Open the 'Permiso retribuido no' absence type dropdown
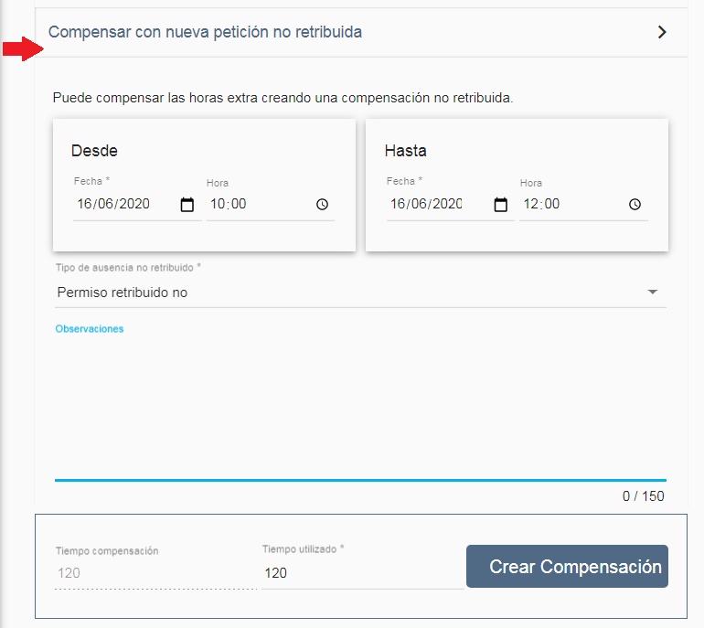The height and width of the screenshot is (628, 704). tap(347, 293)
